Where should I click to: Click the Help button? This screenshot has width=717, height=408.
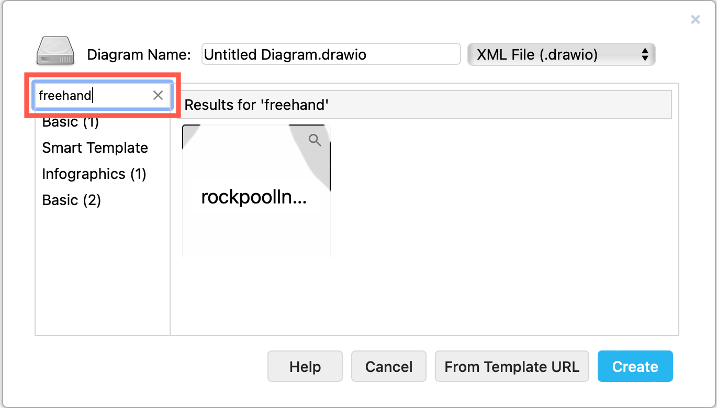(305, 366)
